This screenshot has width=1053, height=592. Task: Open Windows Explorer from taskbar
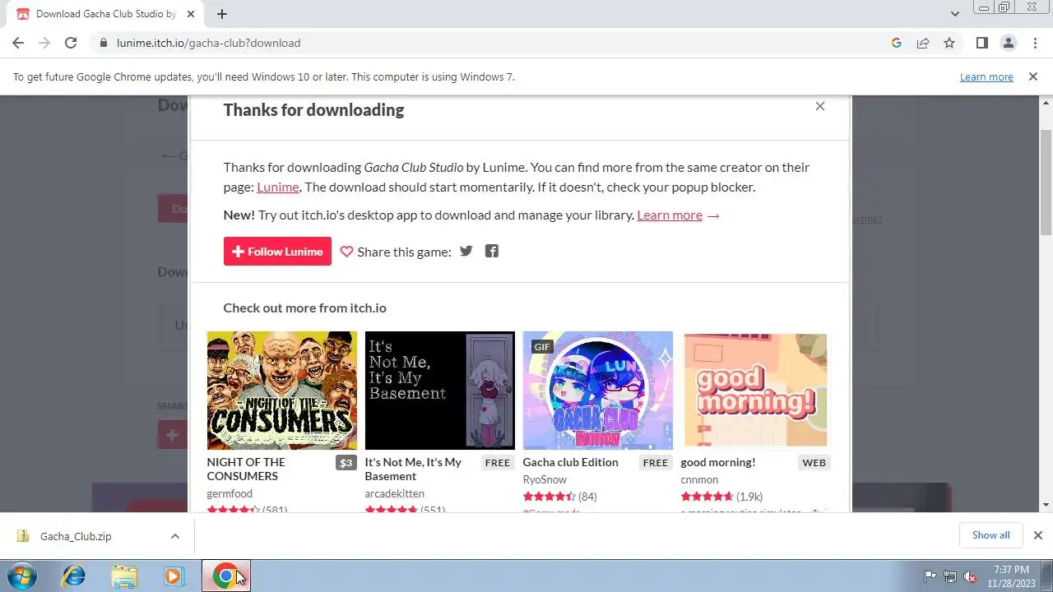pos(124,576)
